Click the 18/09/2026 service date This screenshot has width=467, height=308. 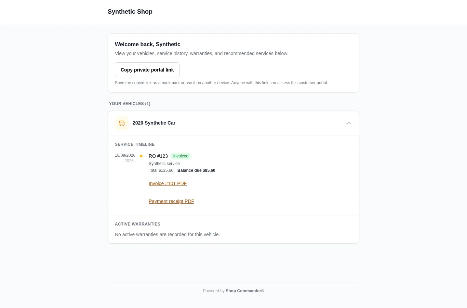[x=125, y=155]
